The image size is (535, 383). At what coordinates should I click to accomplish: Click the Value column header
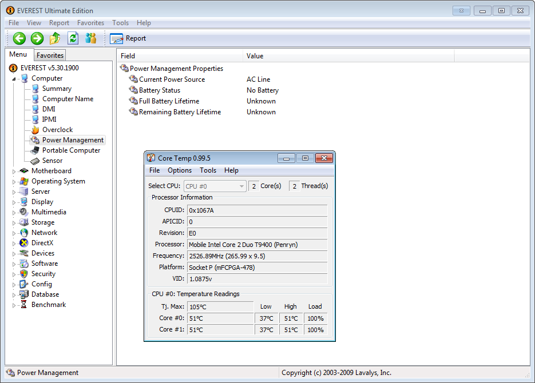(348, 56)
